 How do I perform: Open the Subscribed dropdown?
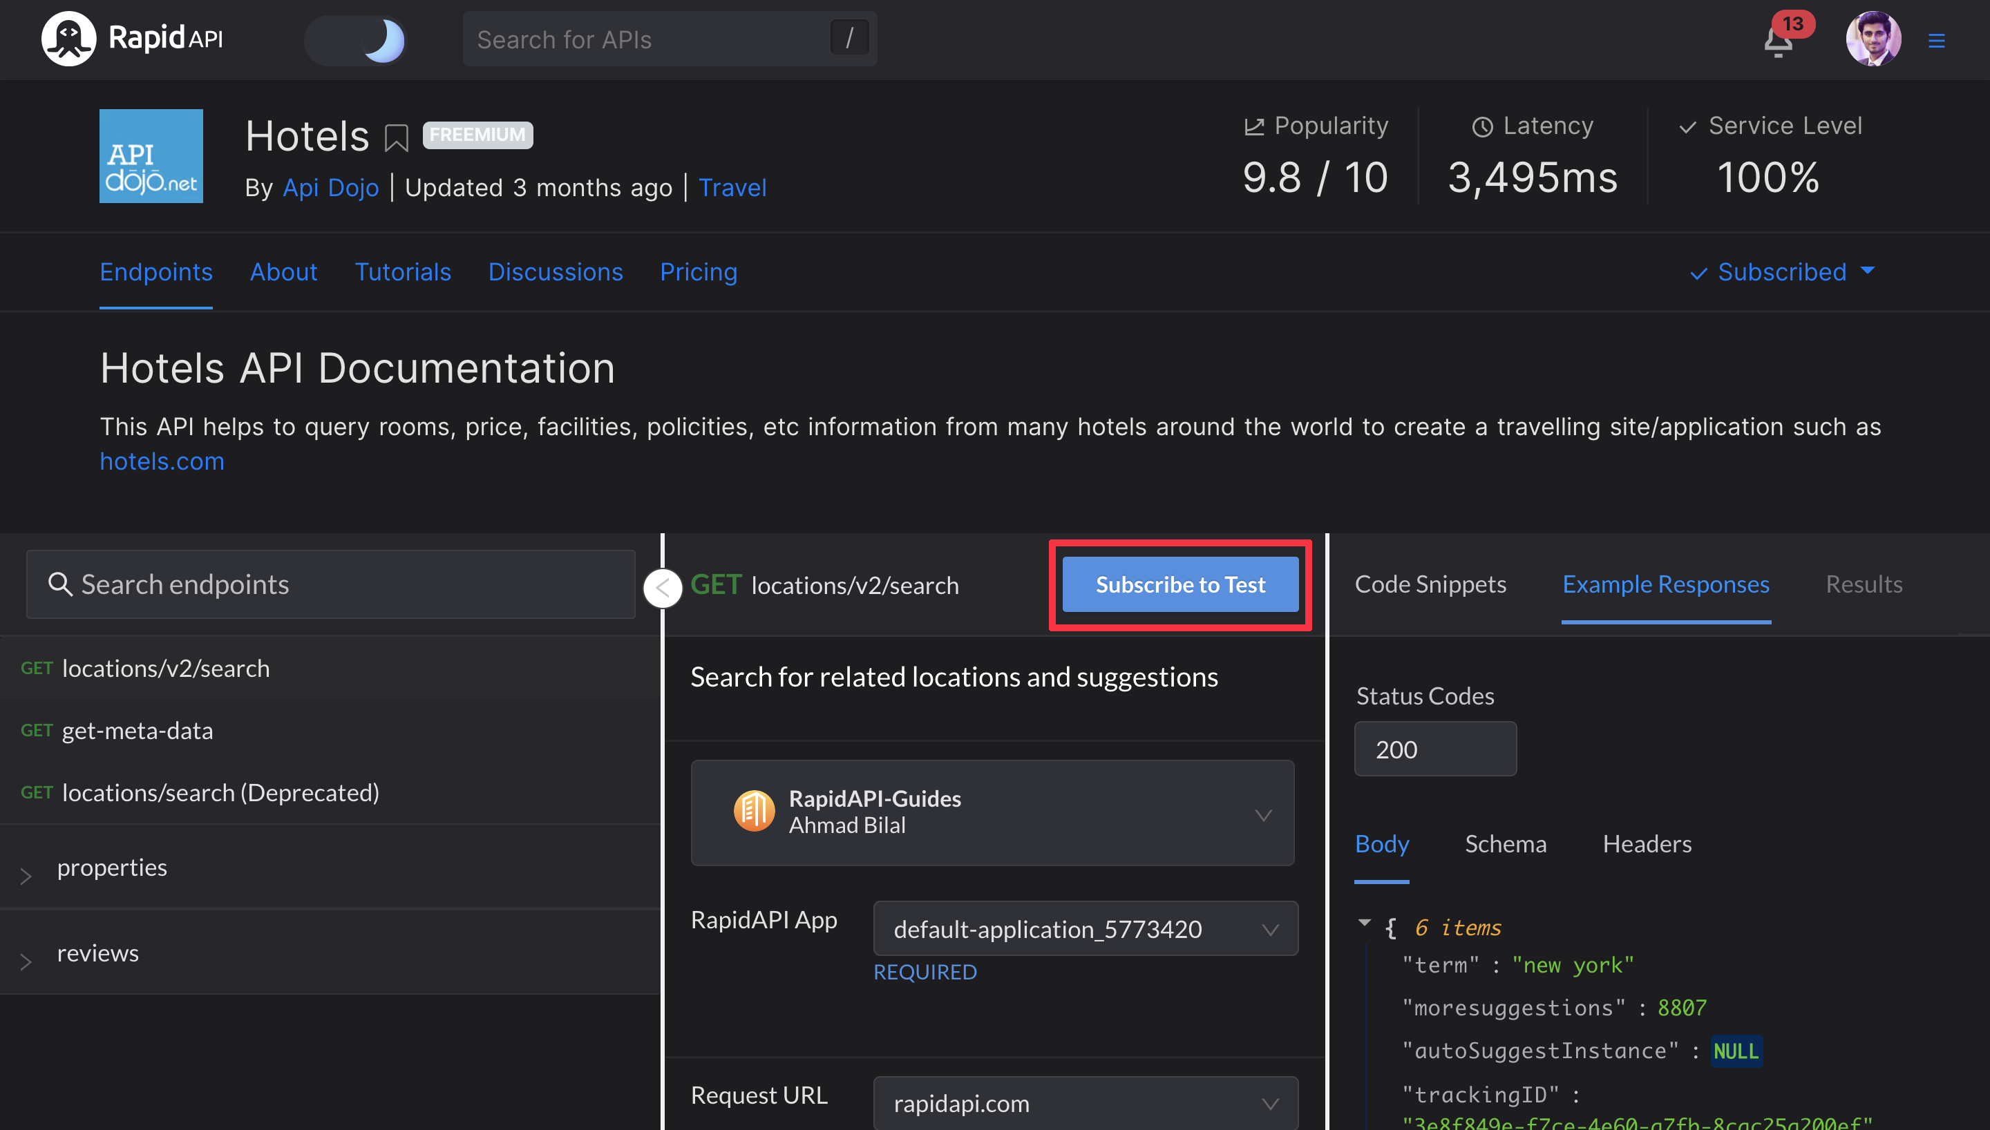pos(1783,272)
